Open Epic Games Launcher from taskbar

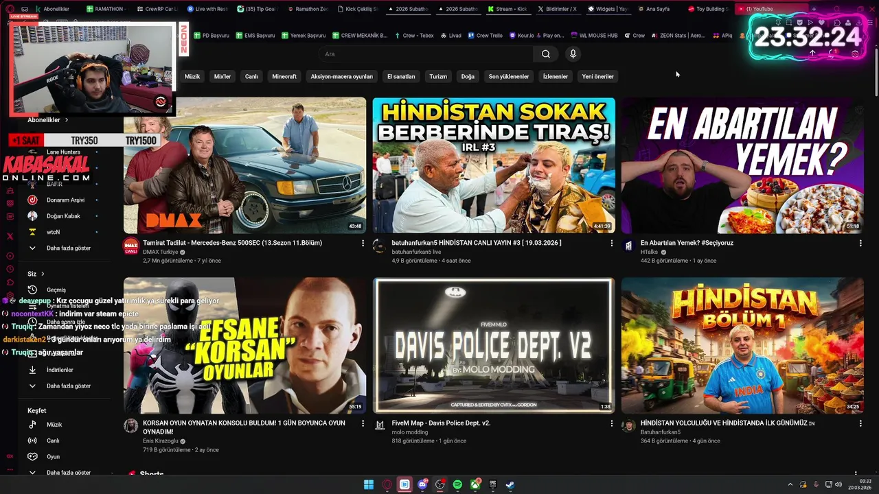click(x=492, y=484)
